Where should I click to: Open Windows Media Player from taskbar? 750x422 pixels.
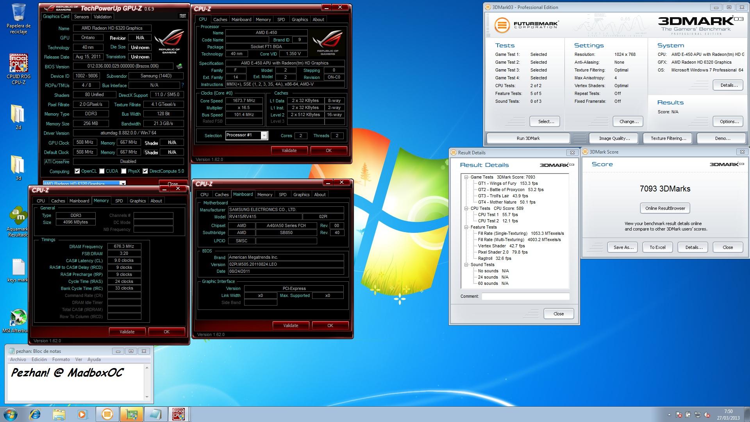(x=82, y=414)
